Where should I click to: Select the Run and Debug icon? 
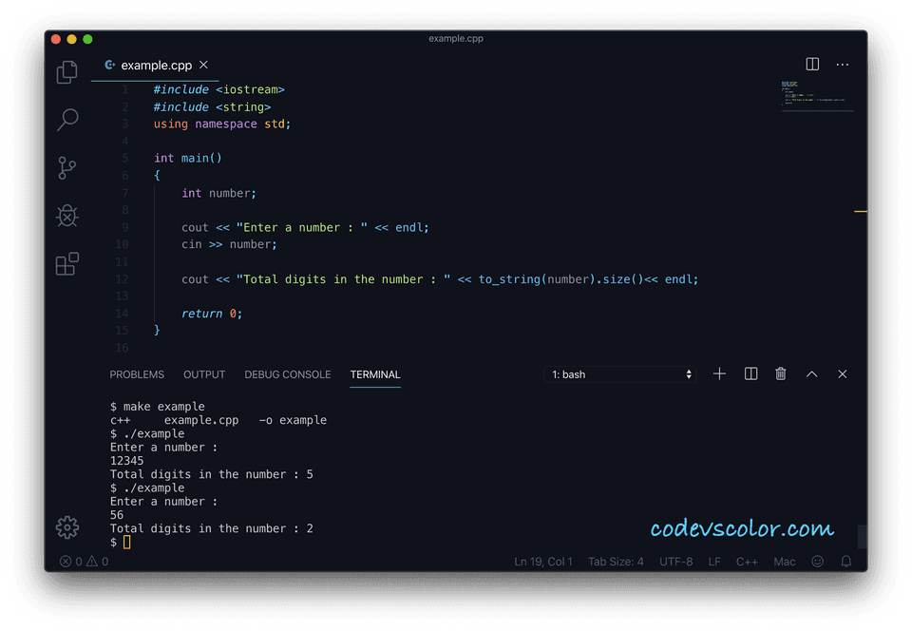tap(66, 216)
